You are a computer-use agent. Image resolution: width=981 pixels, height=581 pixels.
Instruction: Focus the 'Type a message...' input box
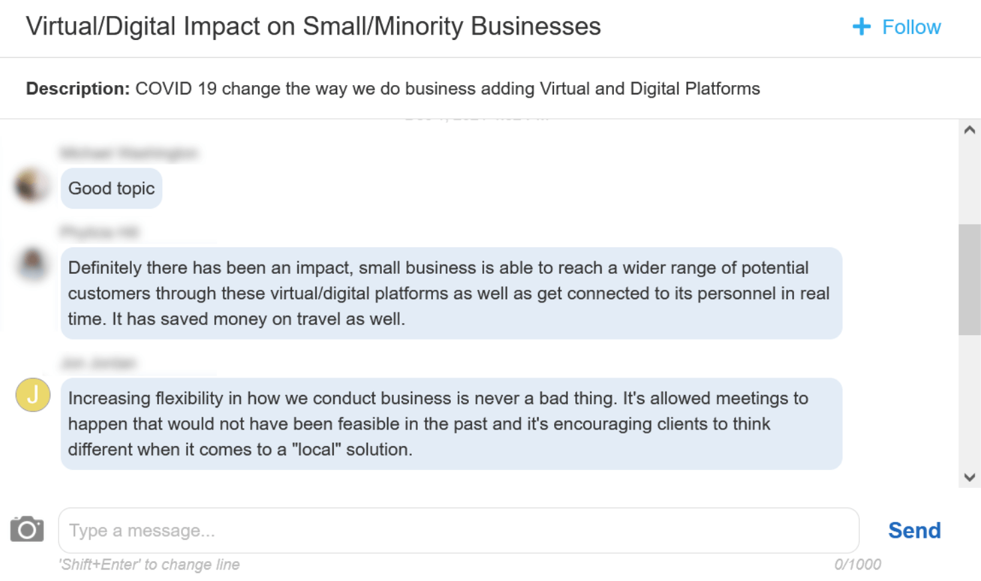(x=458, y=530)
